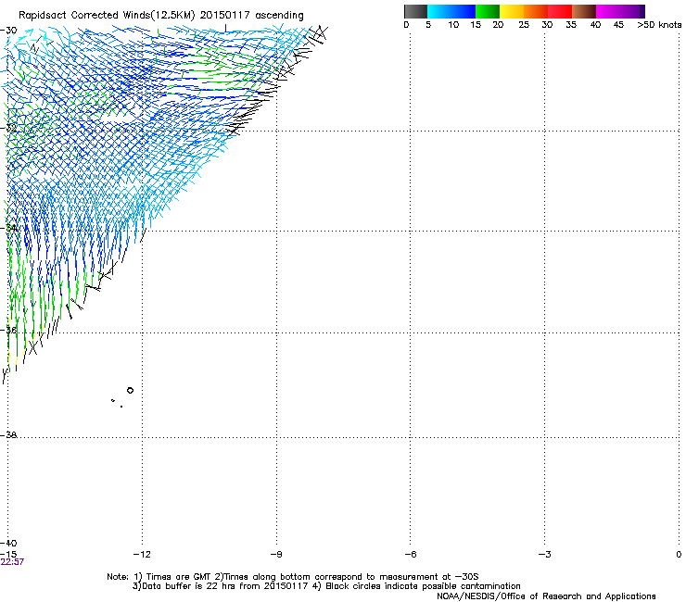Viewport: 686px width, 602px height.
Task: Pick the magenta 40-45 knots legend segment
Action: tap(608, 11)
